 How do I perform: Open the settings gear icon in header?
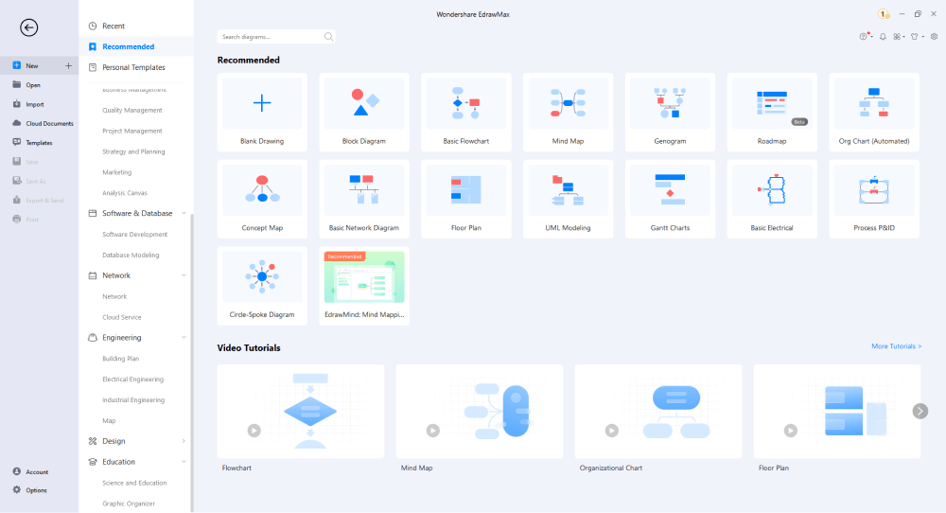tap(934, 36)
